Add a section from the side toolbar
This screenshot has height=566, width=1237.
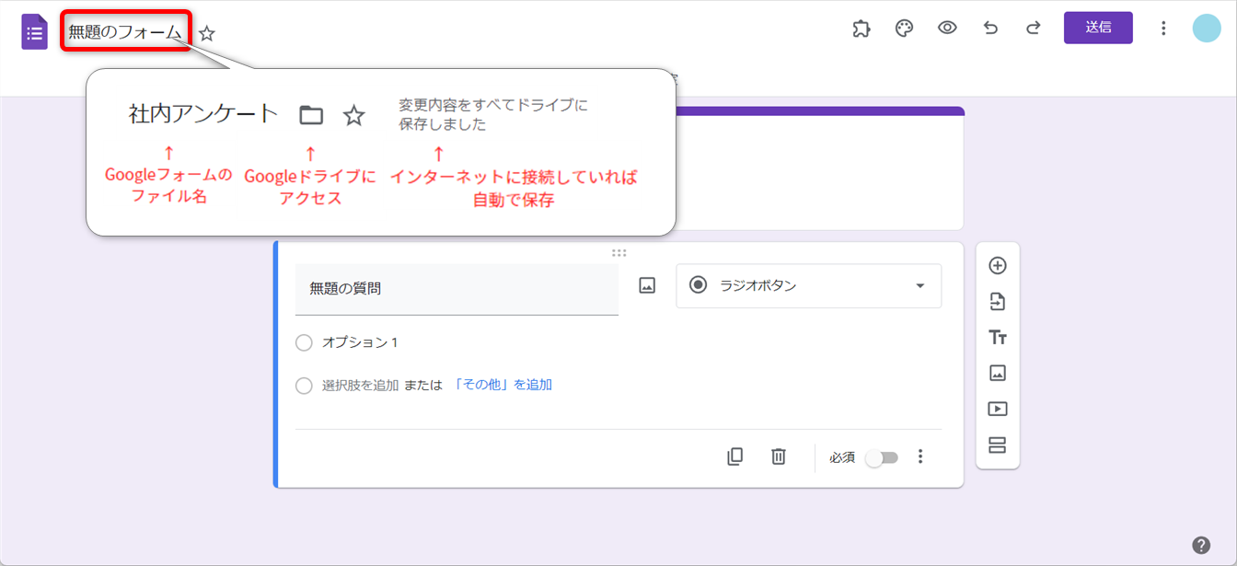tap(997, 445)
